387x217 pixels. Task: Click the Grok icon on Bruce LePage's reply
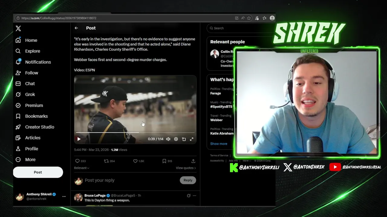[189, 196]
